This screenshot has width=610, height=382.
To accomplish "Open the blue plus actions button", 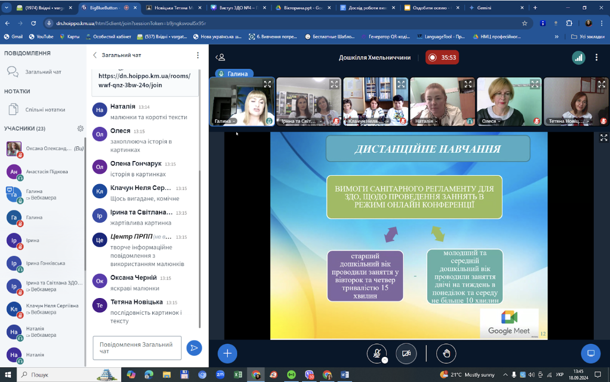I will 228,353.
